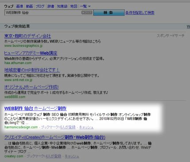This screenshot has width=190, height=162.
Task: Expand the 一覧 dropdown menu
Action: click(x=85, y=6)
